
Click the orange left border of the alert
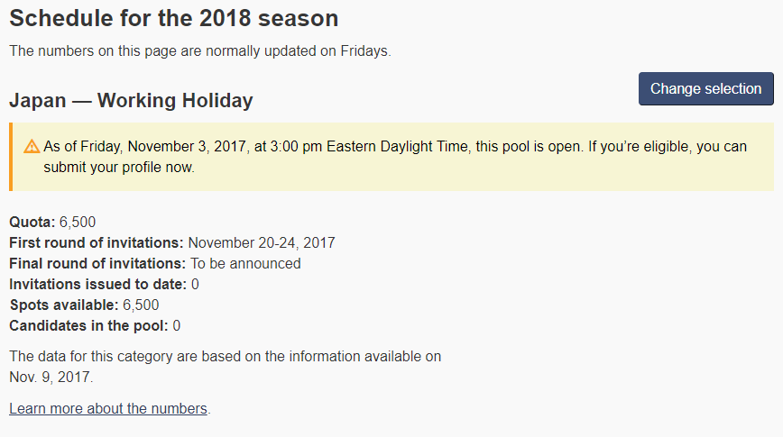11,157
